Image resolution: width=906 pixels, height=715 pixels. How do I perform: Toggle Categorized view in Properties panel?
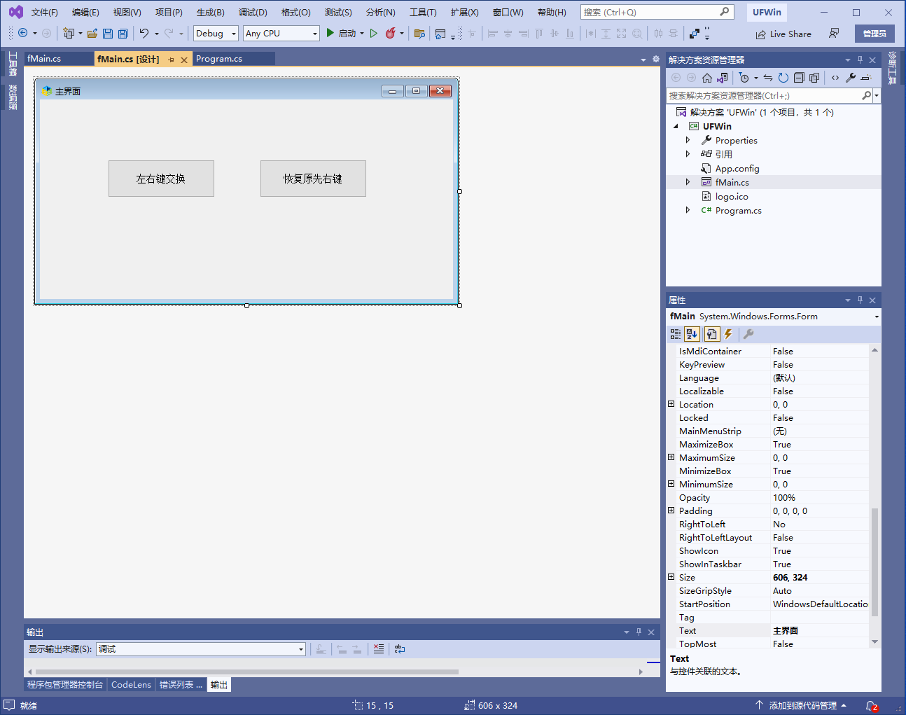pos(676,334)
